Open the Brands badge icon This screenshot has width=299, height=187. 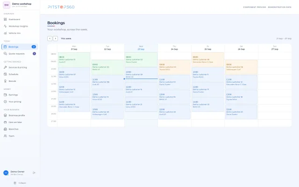[x=5, y=81]
